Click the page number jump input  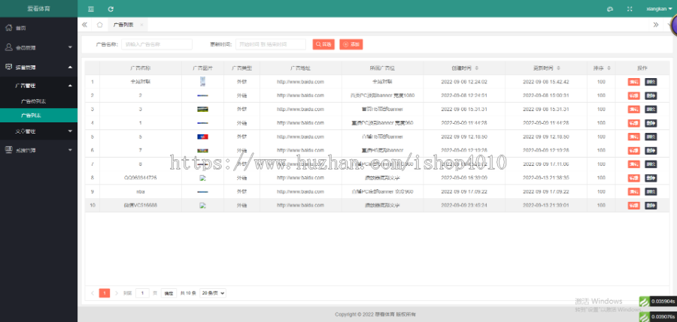tap(142, 293)
